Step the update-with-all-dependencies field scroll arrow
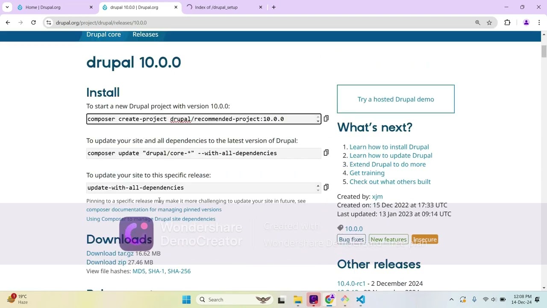This screenshot has height=308, width=547. tap(318, 187)
